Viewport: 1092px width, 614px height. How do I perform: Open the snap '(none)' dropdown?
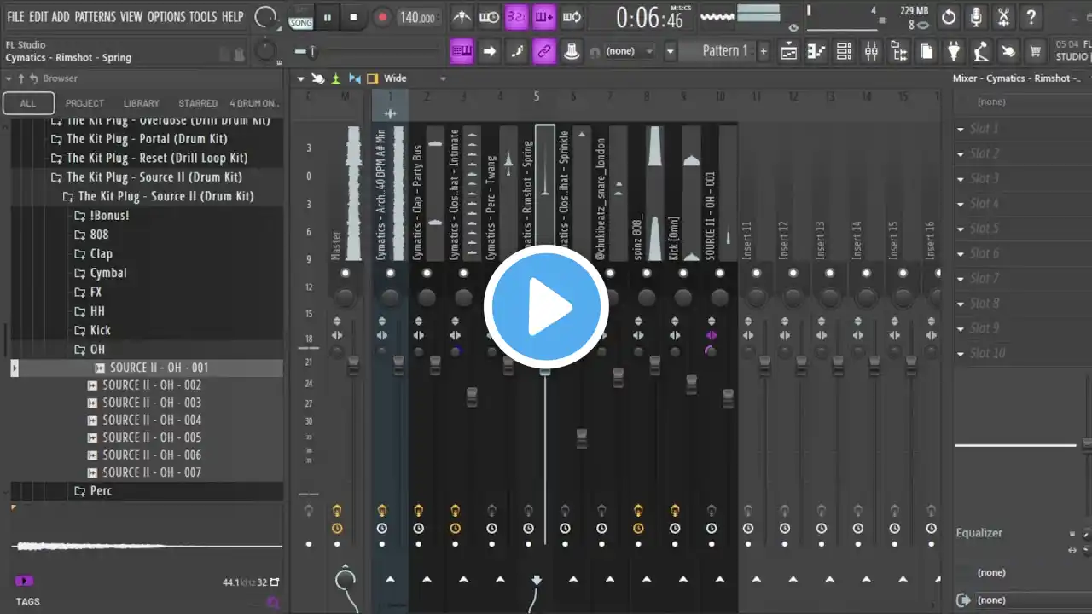tap(629, 51)
